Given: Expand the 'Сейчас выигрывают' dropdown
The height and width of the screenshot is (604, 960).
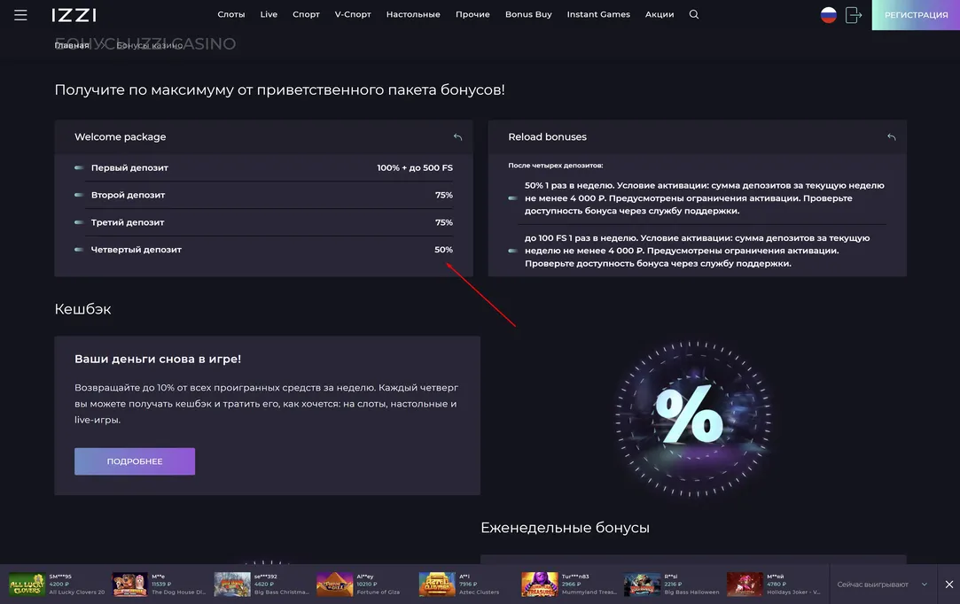Looking at the screenshot, I should click(925, 585).
